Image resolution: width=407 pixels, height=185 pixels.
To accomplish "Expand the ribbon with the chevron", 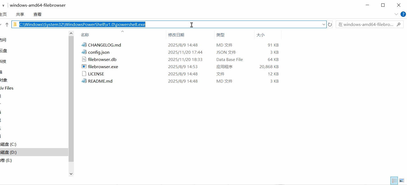I will pyautogui.click(x=396, y=14).
